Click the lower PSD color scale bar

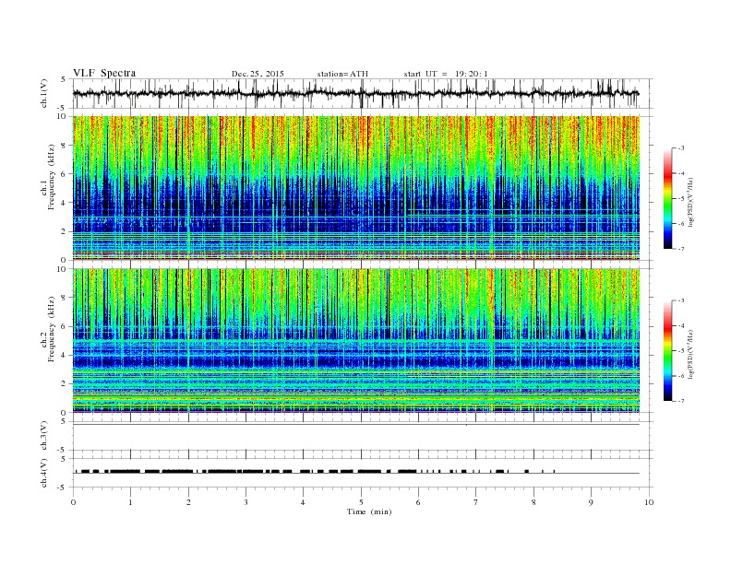point(667,350)
